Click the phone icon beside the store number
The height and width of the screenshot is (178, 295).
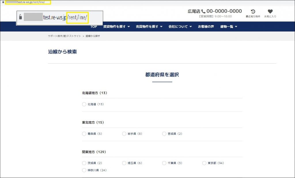[203, 11]
